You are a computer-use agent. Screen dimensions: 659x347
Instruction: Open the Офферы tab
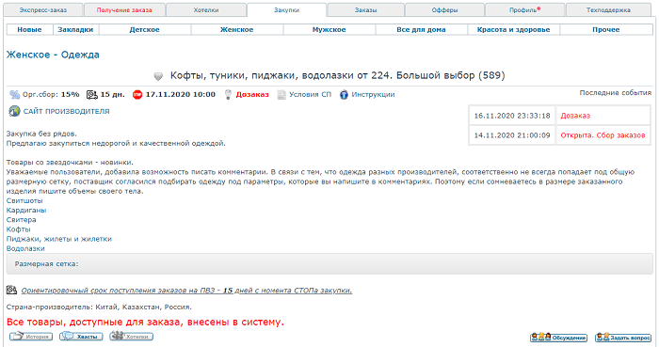click(x=444, y=10)
